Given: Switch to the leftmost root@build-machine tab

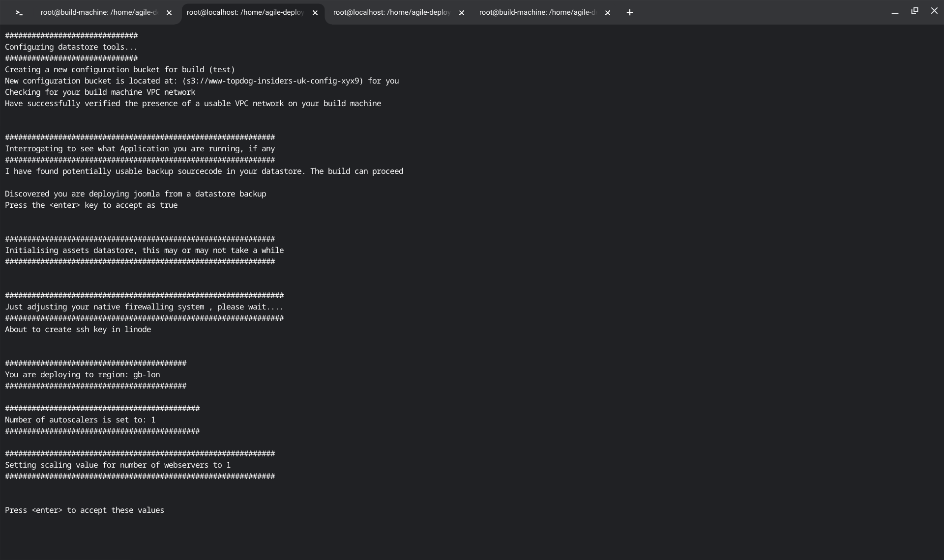Looking at the screenshot, I should (x=98, y=13).
